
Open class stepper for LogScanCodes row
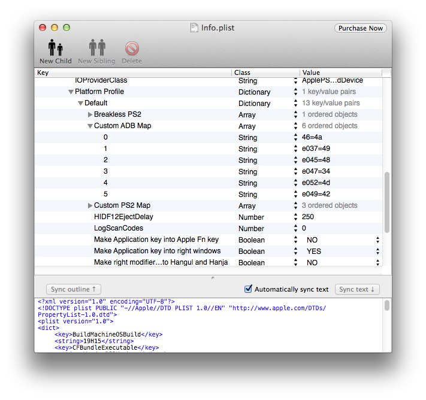point(295,228)
